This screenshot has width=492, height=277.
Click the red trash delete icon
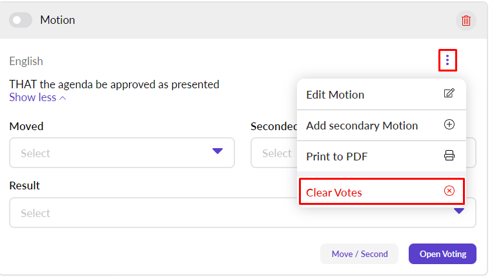pyautogui.click(x=466, y=21)
